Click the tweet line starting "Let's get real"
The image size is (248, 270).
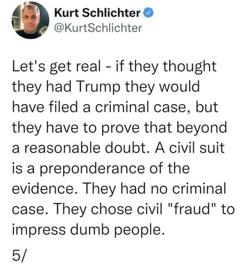coord(114,66)
